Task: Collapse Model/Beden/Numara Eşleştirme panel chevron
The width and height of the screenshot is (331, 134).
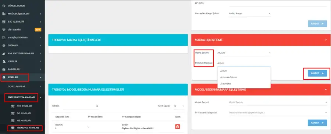Action: click(x=326, y=90)
